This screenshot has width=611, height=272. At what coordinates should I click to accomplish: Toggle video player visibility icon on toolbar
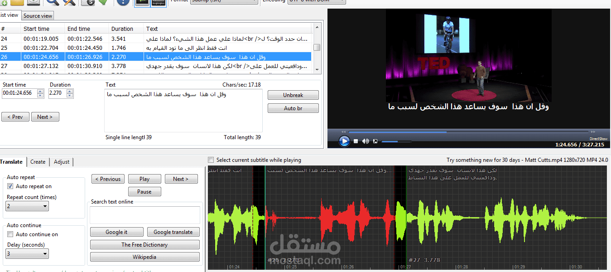pyautogui.click(x=143, y=4)
